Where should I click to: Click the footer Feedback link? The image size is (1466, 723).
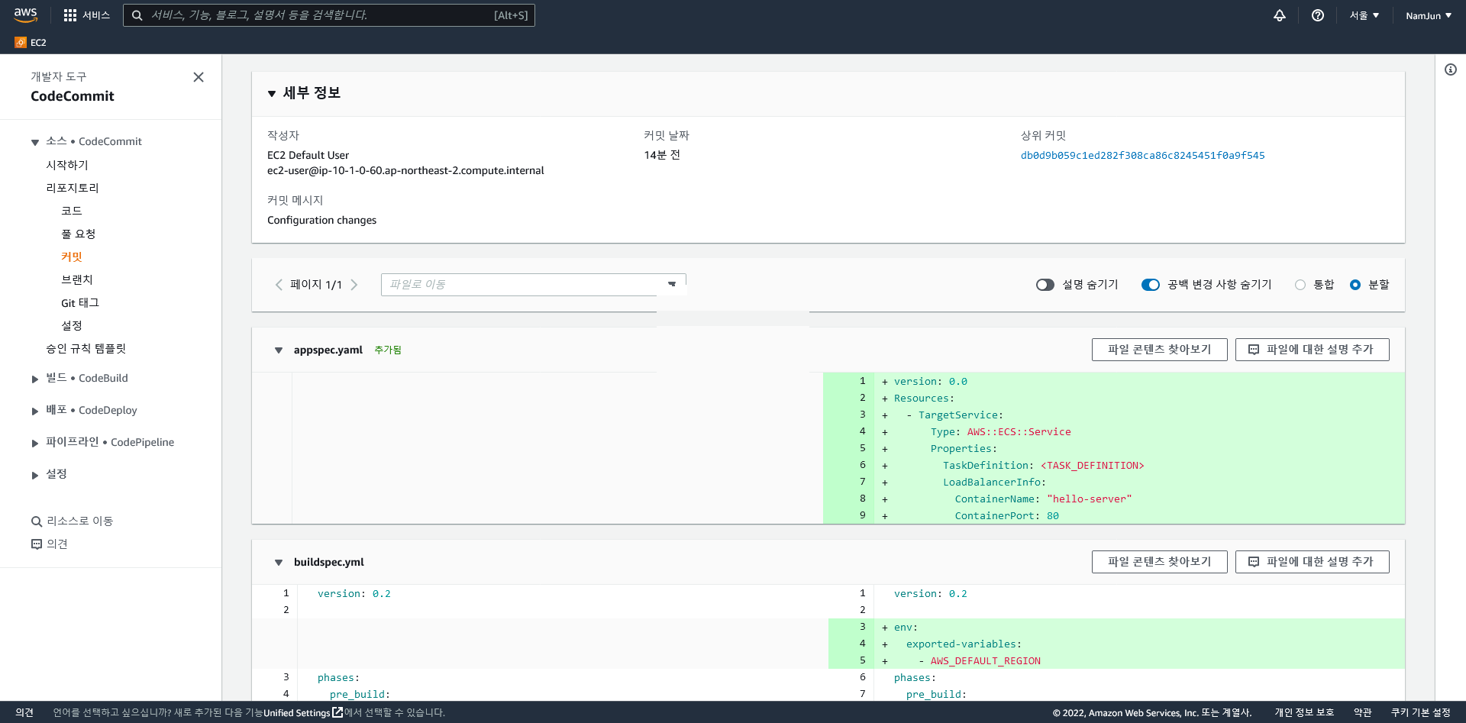[x=24, y=712]
